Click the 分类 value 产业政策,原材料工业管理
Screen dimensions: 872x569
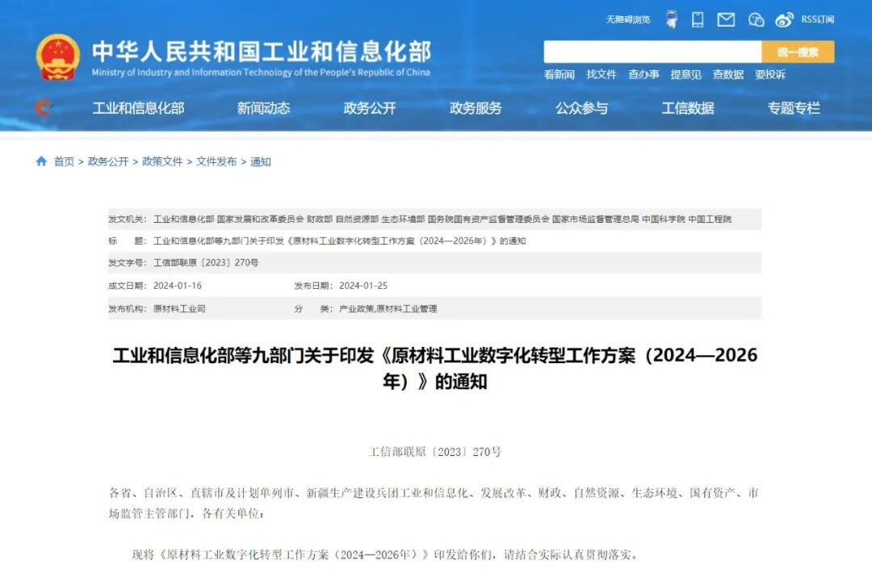[x=388, y=308]
